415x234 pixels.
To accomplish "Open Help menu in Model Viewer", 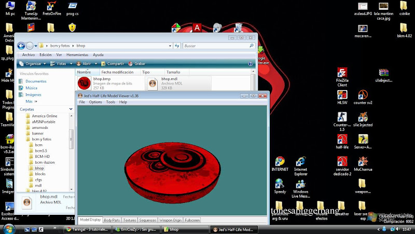I will point(123,102).
